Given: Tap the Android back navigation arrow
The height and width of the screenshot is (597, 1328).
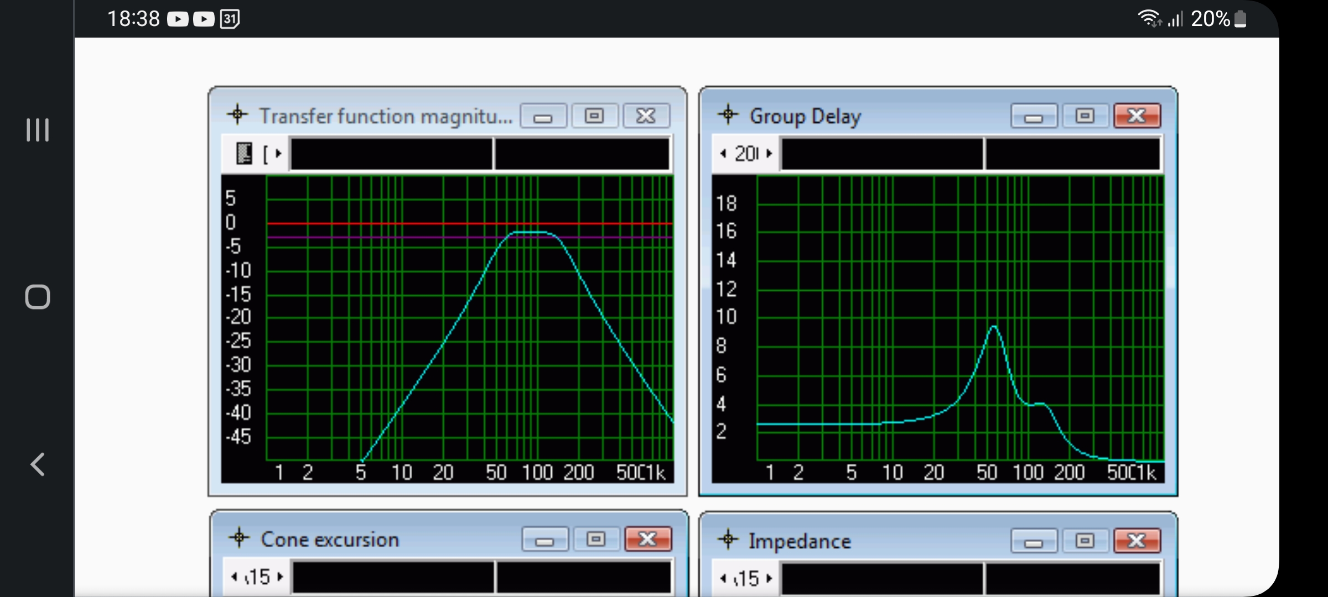Looking at the screenshot, I should 37,464.
